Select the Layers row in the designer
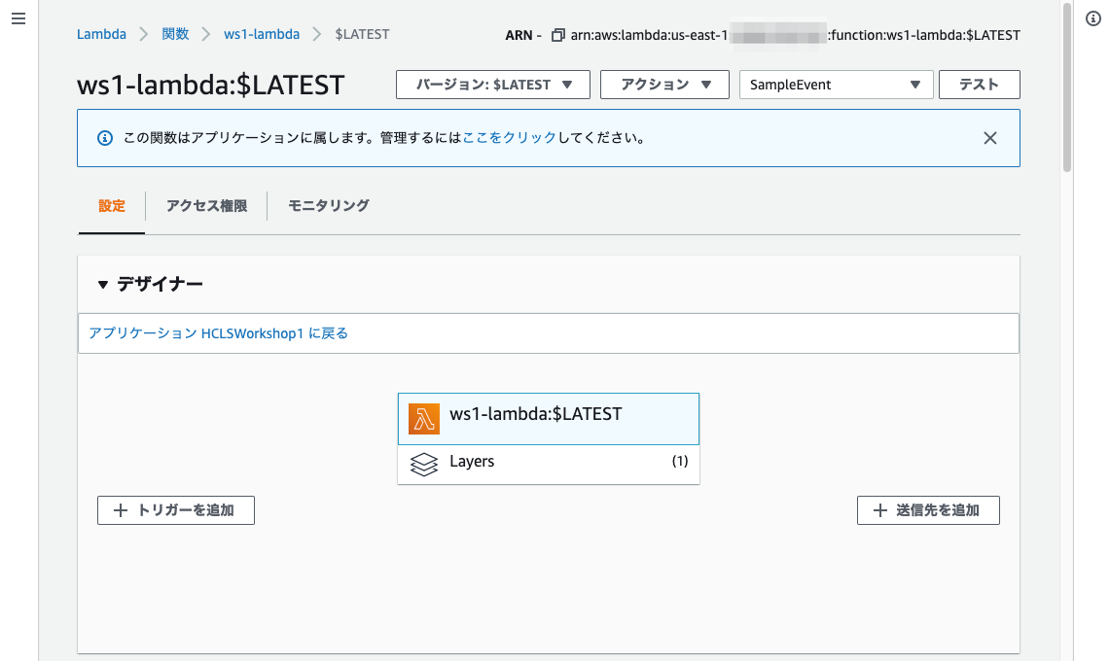 tap(549, 465)
